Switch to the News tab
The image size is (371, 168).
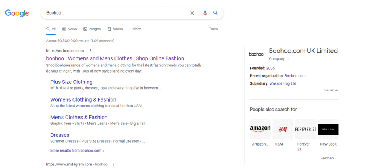point(70,29)
